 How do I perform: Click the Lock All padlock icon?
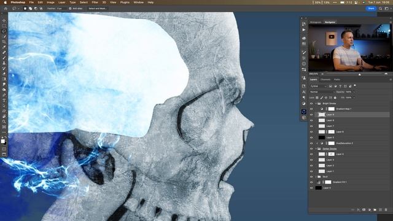335,98
